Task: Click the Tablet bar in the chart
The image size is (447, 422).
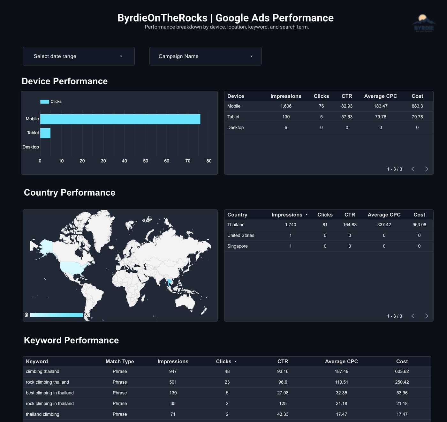Action: click(45, 133)
